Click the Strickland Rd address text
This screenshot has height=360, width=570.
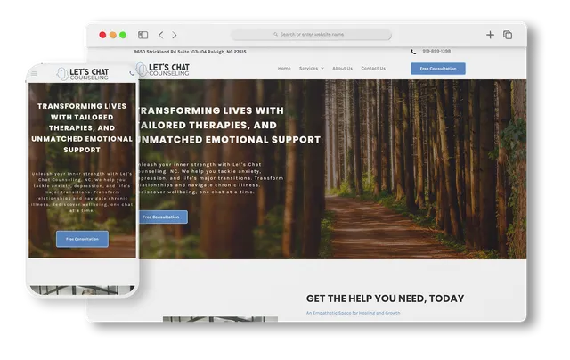pos(190,52)
